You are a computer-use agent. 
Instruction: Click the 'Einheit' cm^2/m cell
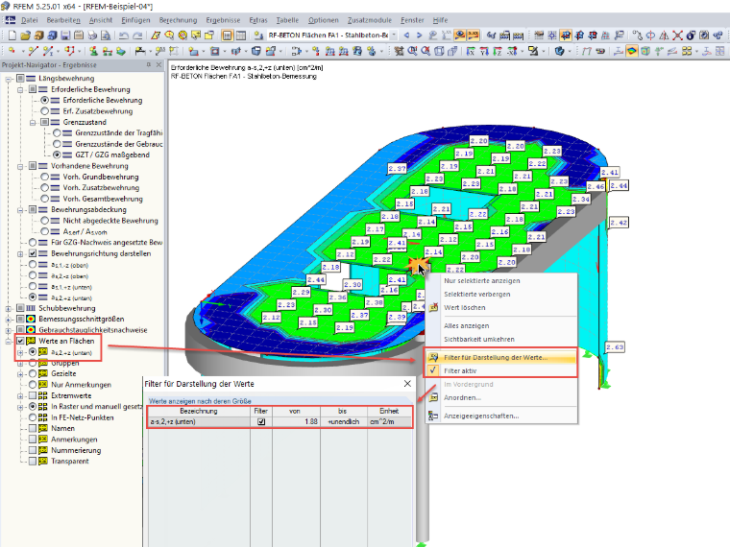pos(390,422)
